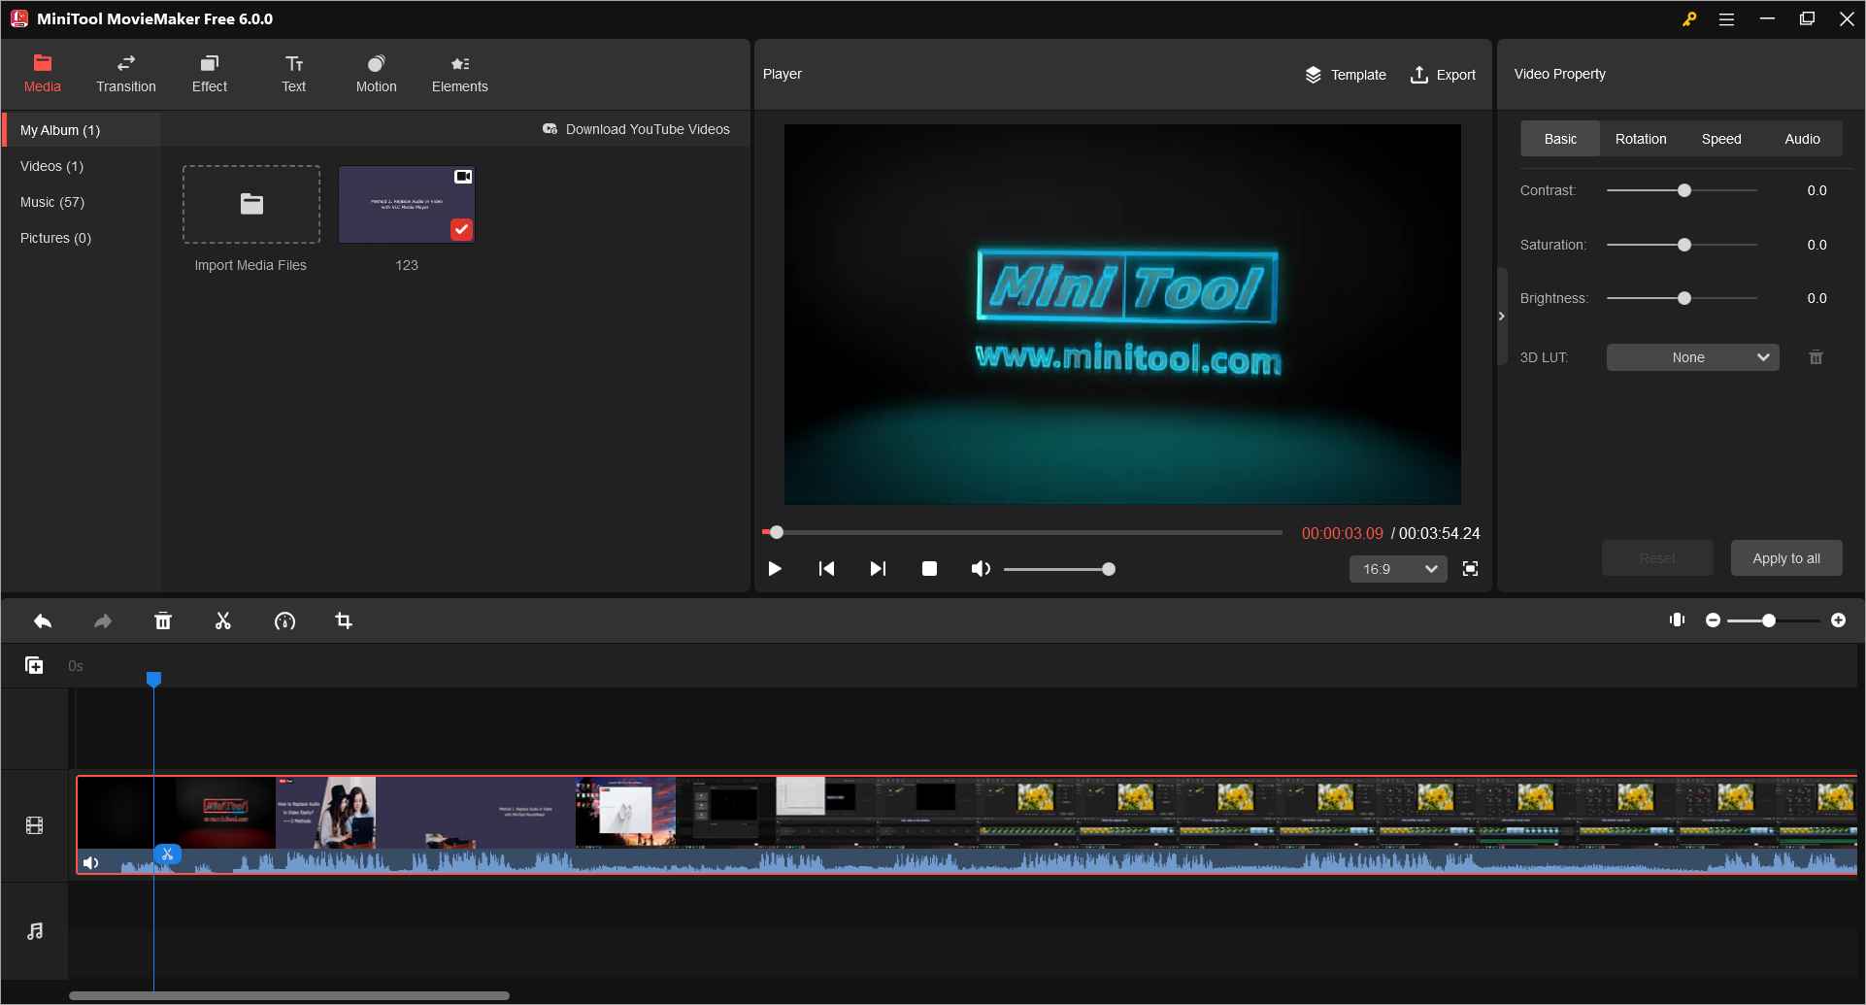The image size is (1866, 1005).
Task: Adjust timeline zoom slider
Action: (x=1775, y=620)
